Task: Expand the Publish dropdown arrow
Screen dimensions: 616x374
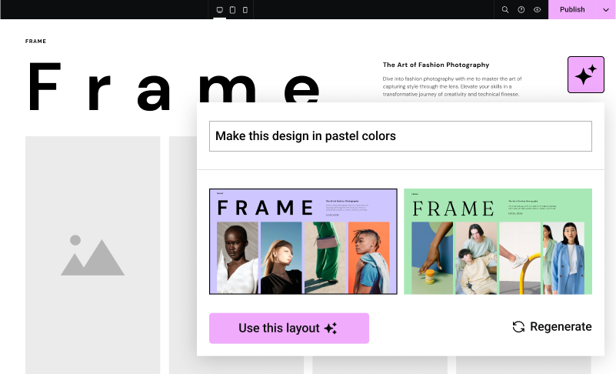Action: [x=604, y=9]
